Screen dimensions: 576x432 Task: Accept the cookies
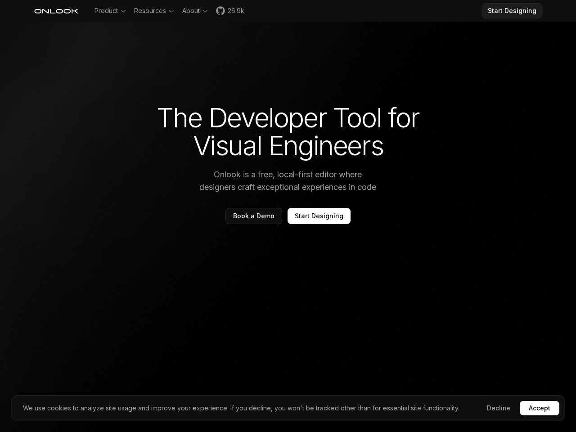coord(540,408)
